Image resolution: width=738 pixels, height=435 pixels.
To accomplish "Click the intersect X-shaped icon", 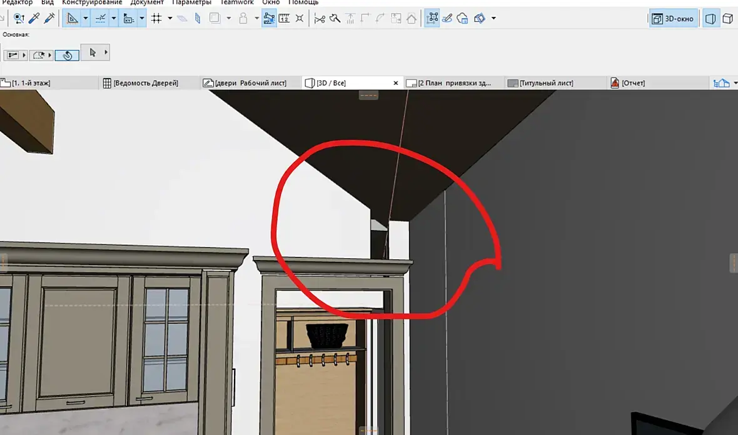I will (300, 18).
